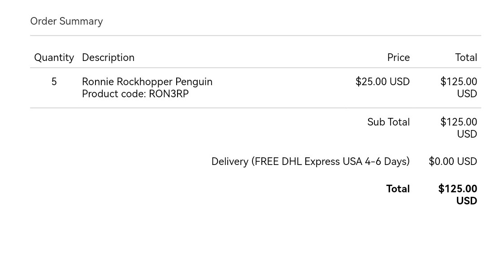Select the $0.00 USD delivery cost
This screenshot has height=273, width=486.
(x=452, y=161)
